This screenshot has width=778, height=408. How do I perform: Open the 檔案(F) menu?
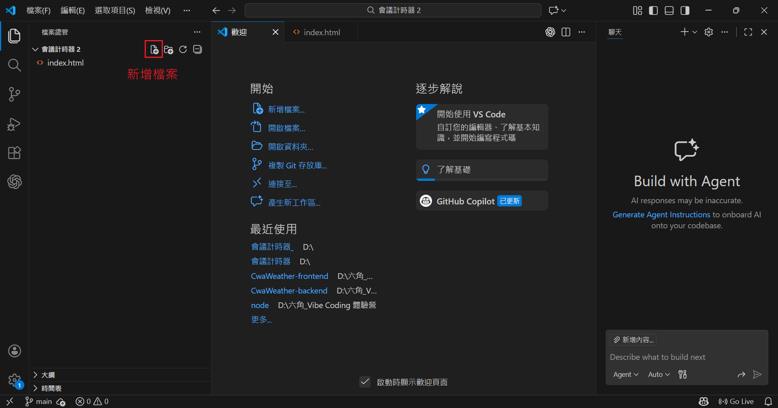pyautogui.click(x=38, y=11)
